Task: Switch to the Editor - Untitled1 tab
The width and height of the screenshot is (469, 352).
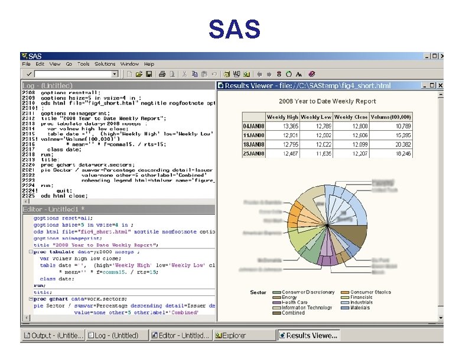Action: (x=180, y=335)
